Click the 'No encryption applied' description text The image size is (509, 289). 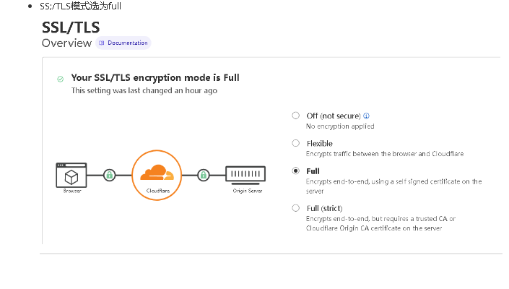pos(340,126)
